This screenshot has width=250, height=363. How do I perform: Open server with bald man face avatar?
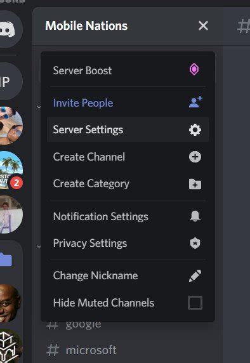[10, 303]
